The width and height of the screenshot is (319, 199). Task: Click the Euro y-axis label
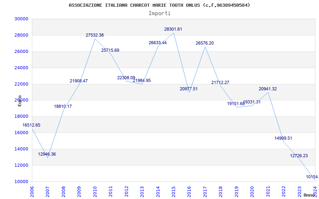point(20,101)
